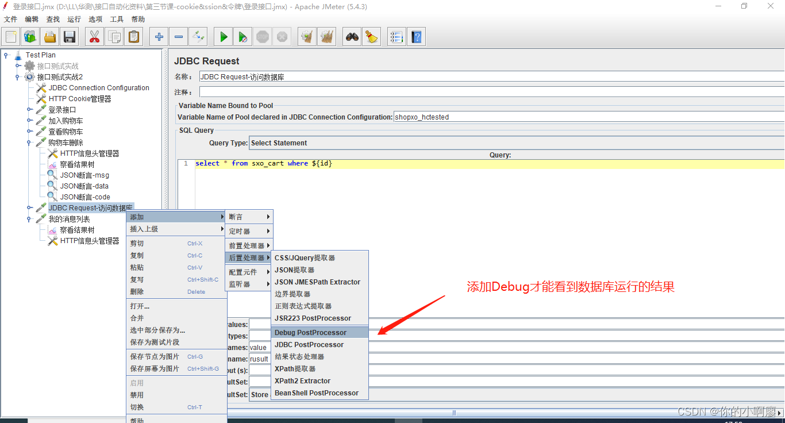Click the 注释 comment input field

[x=491, y=92]
